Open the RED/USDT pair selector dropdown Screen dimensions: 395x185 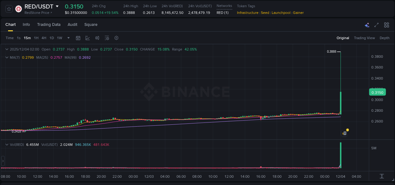[57, 6]
